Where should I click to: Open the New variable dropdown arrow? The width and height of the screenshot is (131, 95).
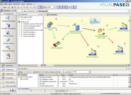click(x=25, y=72)
